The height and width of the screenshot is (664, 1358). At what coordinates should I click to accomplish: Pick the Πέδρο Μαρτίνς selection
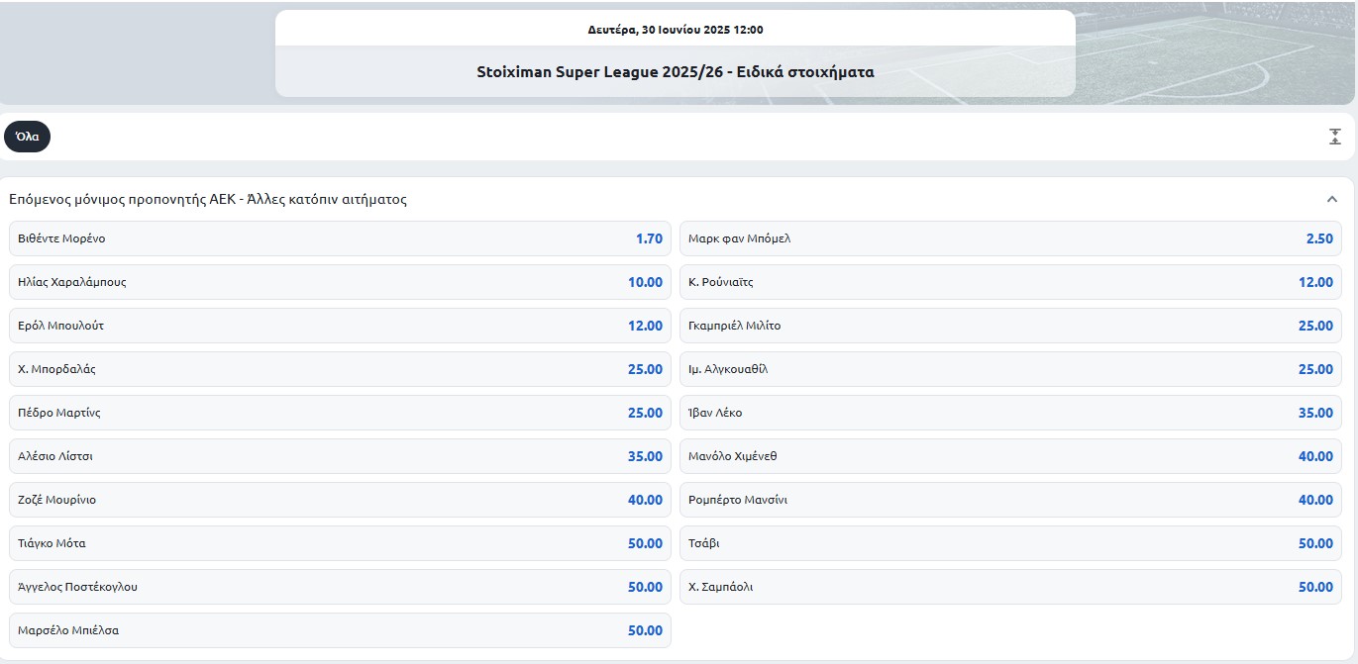pos(340,413)
